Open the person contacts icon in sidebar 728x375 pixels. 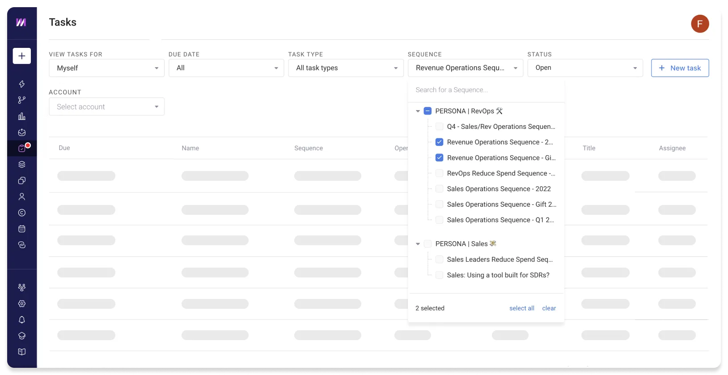pyautogui.click(x=21, y=196)
